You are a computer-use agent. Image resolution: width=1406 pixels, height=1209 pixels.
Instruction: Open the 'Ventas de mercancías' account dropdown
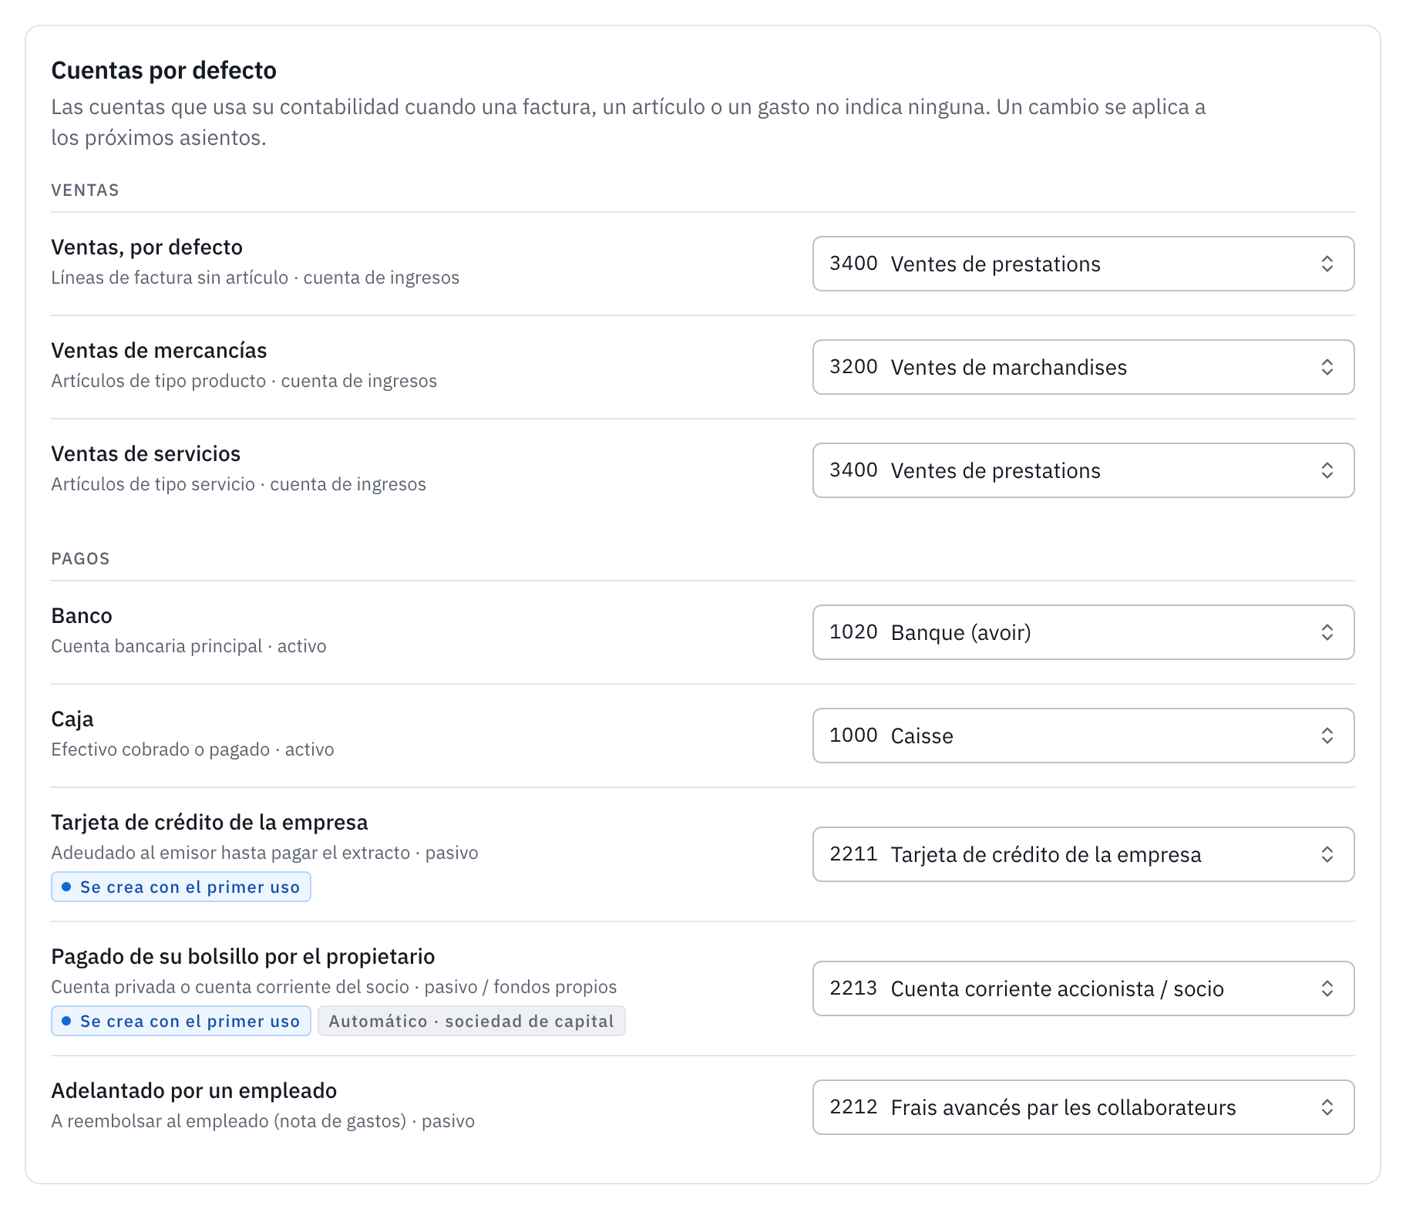[1083, 367]
